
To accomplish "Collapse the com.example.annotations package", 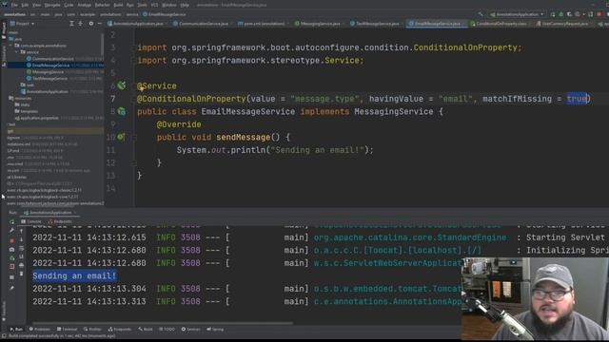I will point(11,46).
